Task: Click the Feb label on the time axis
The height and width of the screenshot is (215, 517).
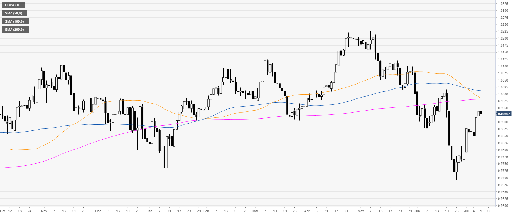Action: [x=206, y=211]
